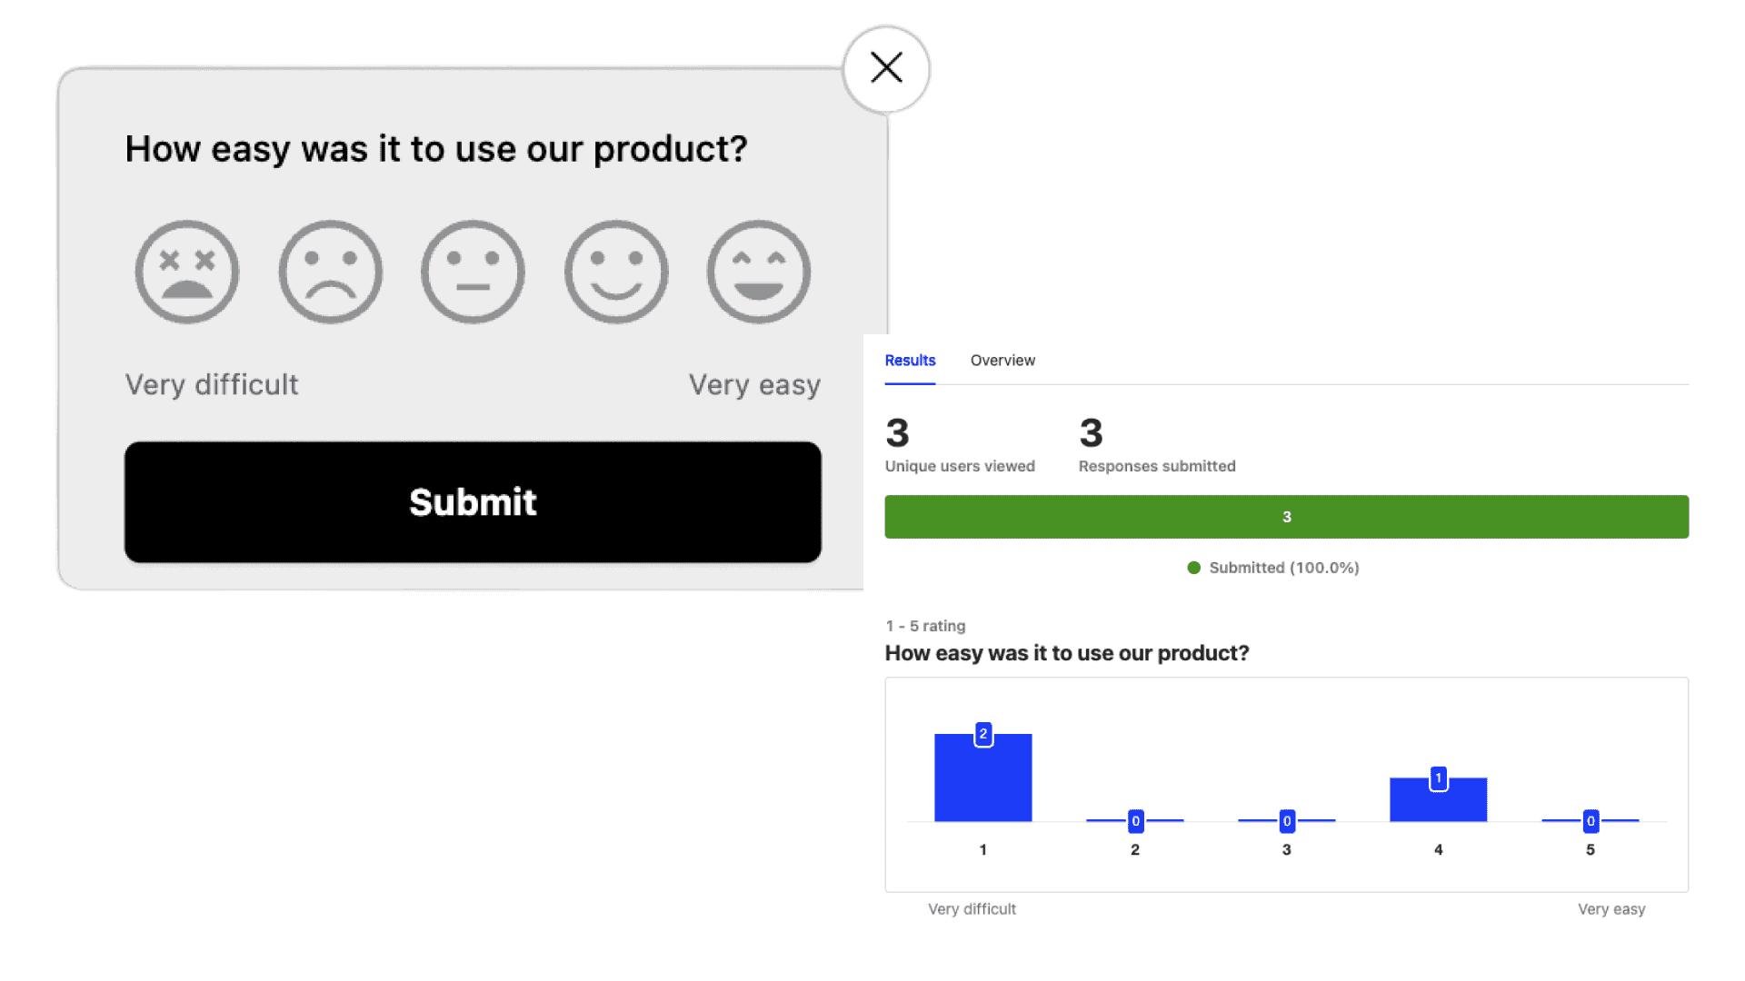Screen dimensions: 1745x981
Task: Select the very easy grinning face emoji
Action: click(x=759, y=272)
